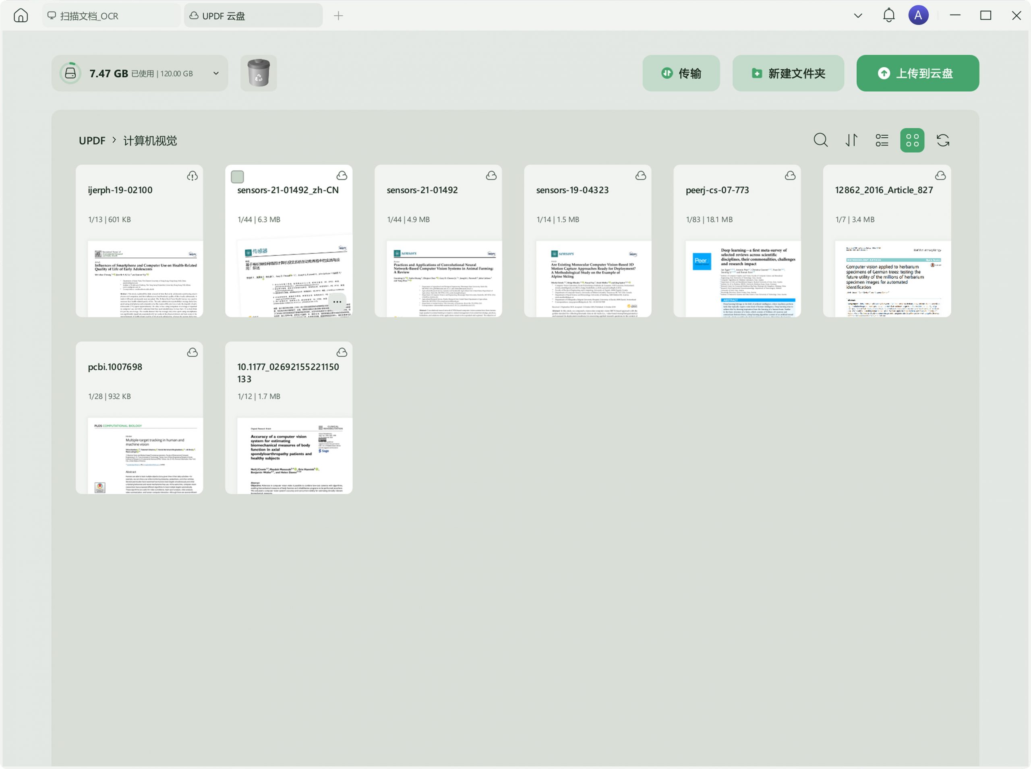Viewport: 1031px width, 769px height.
Task: Navigate to UPDF breadcrumb root
Action: [x=92, y=141]
